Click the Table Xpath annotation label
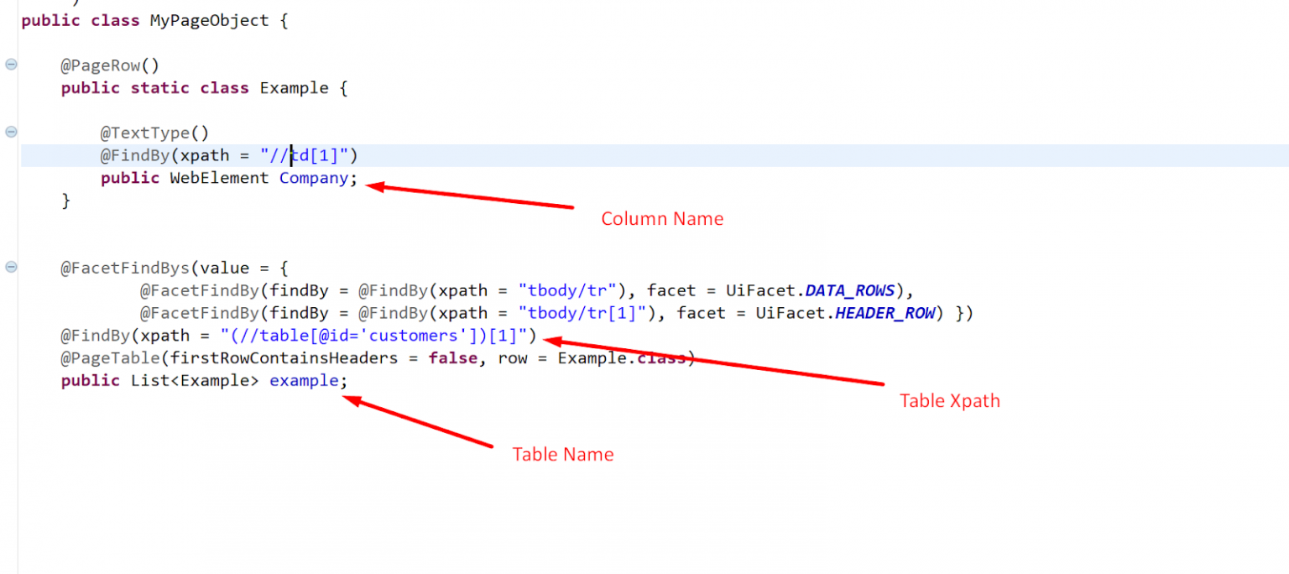 (949, 400)
